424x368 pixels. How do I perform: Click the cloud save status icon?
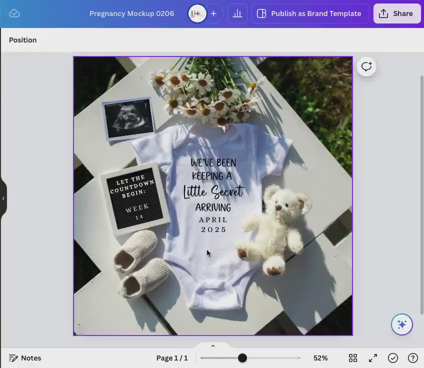(14, 13)
